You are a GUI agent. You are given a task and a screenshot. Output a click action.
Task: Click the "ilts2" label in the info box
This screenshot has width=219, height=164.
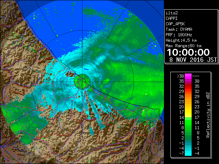(172, 13)
